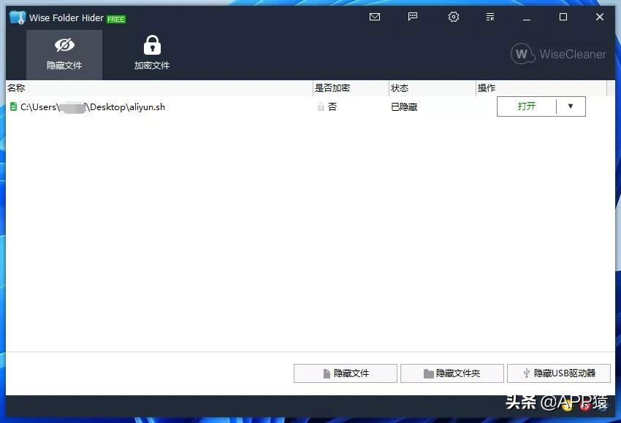Click the lock icon in 是否加密 column

click(321, 106)
